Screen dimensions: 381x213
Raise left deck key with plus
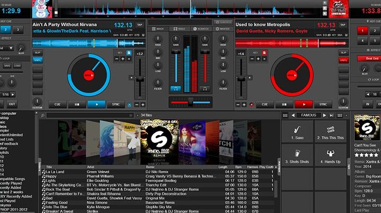[123, 59]
